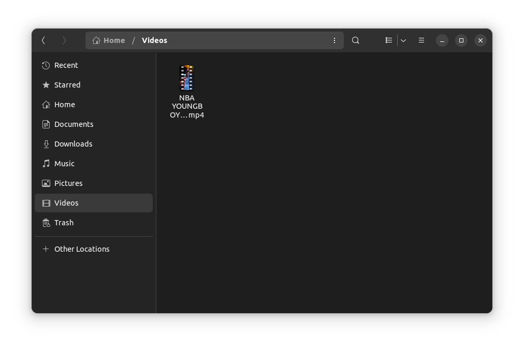
Task: Open the view options chevron dropdown
Action: pos(403,40)
